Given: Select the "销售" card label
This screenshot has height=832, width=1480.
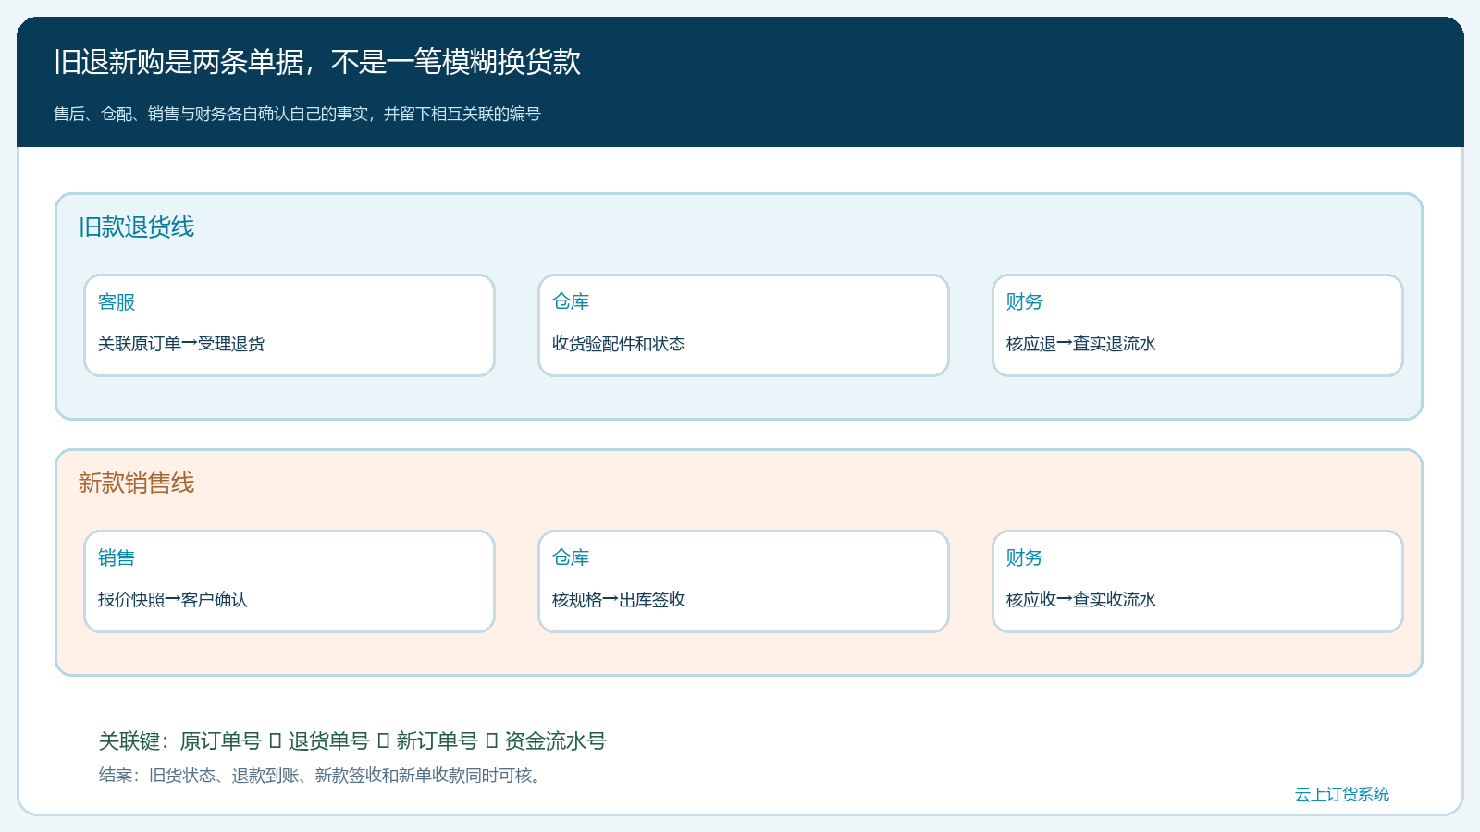Looking at the screenshot, I should 117,557.
